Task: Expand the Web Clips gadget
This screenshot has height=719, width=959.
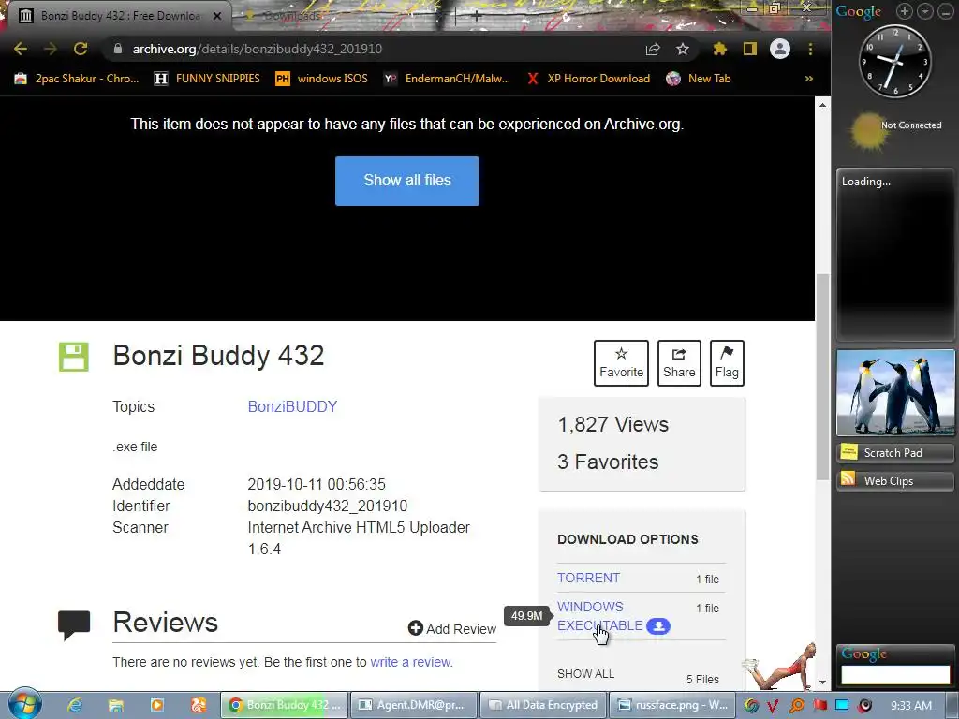Action: click(x=894, y=481)
